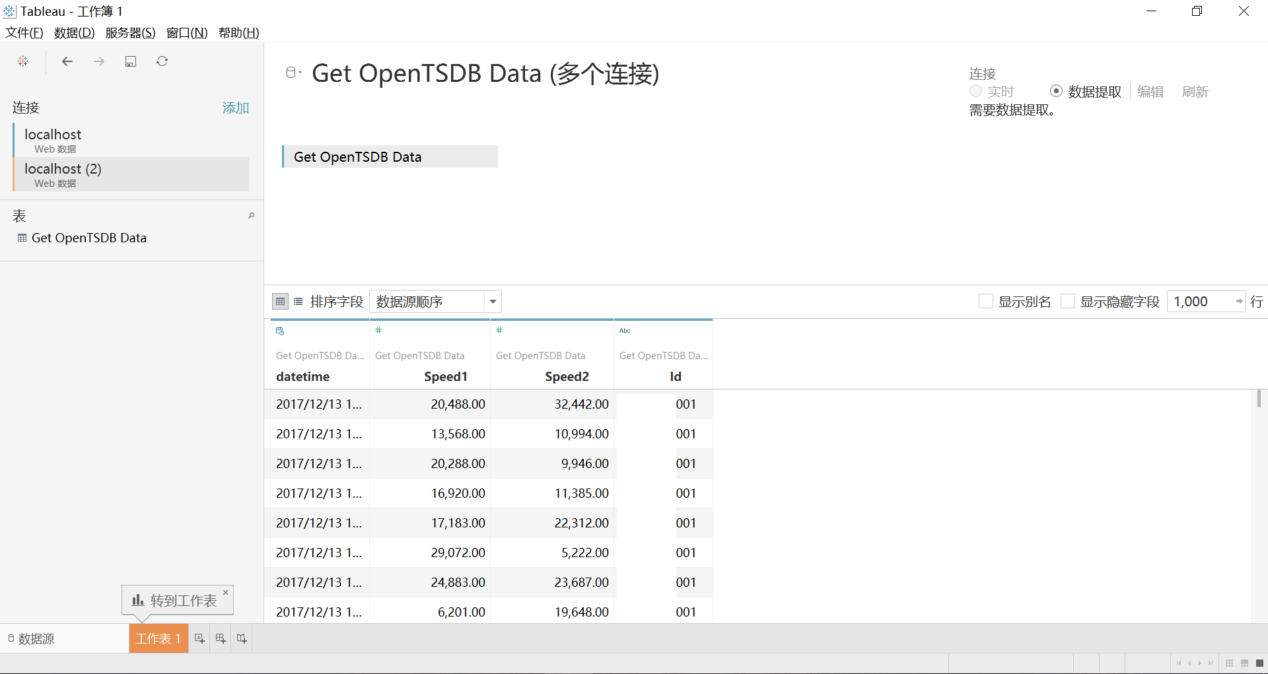Save workbook using the disk icon

click(x=131, y=61)
